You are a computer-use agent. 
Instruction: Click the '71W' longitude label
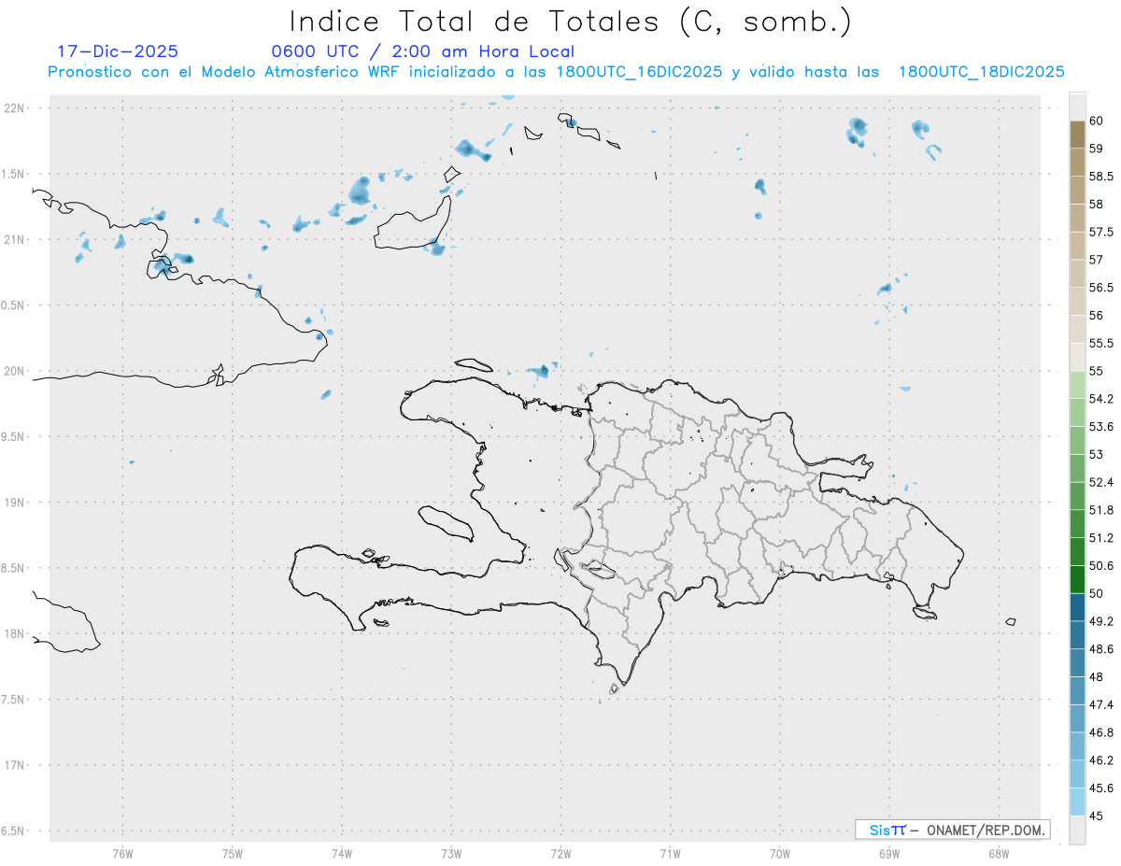[x=670, y=853]
